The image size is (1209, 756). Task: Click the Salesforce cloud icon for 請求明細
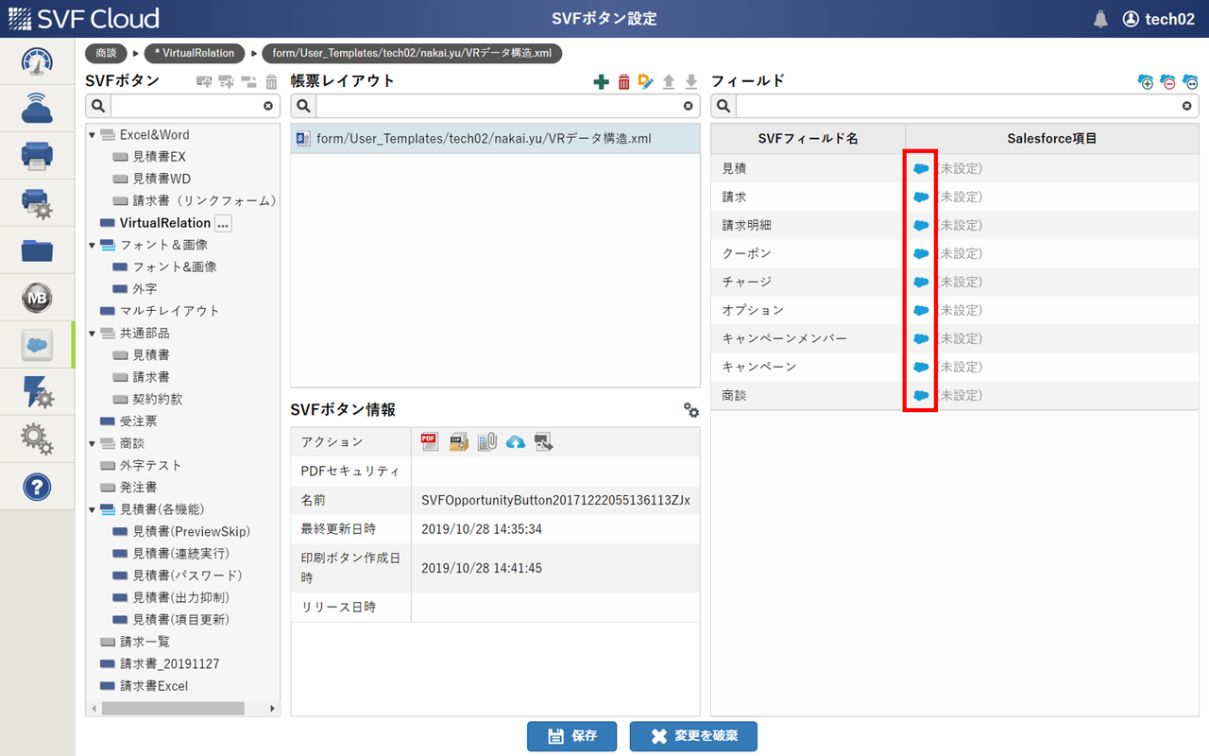click(921, 225)
